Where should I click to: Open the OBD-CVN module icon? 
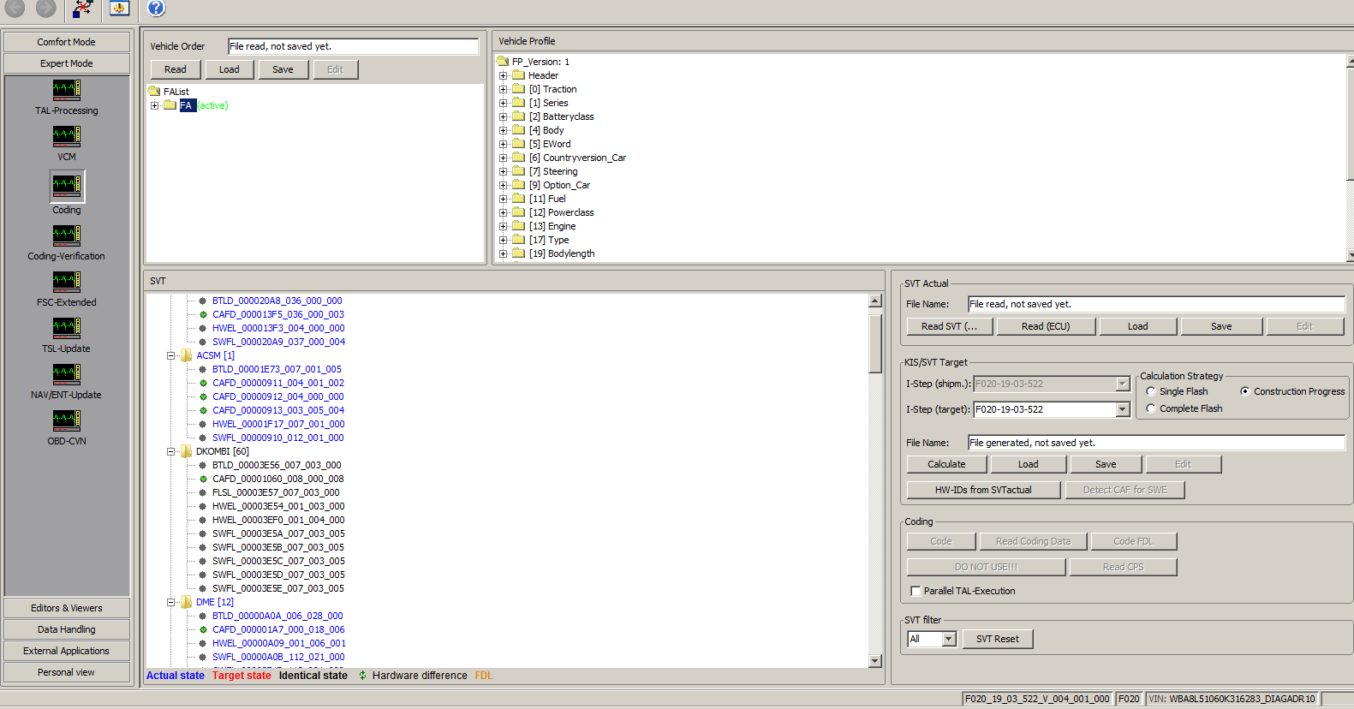[x=67, y=420]
